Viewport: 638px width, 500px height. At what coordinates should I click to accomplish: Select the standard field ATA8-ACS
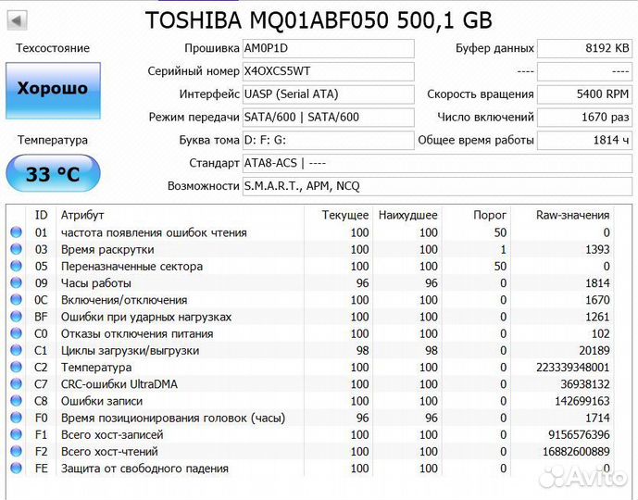tap(437, 163)
